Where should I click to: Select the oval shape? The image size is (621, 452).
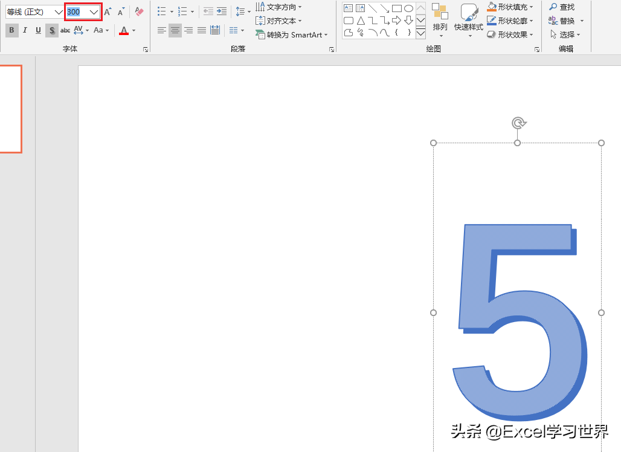tap(409, 8)
